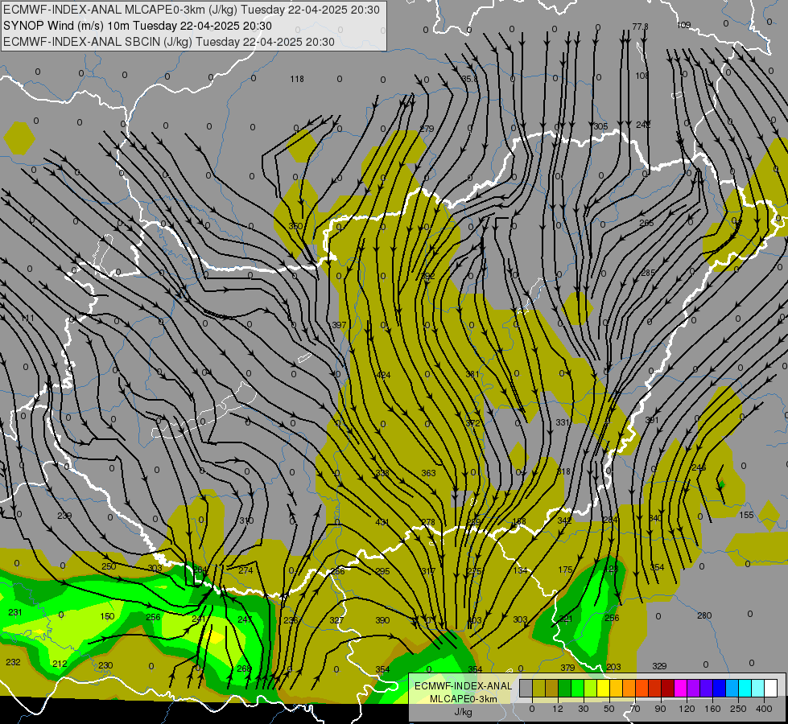Viewport: 788px width, 724px height.
Task: Click the map value 77.8
Action: click(x=640, y=27)
